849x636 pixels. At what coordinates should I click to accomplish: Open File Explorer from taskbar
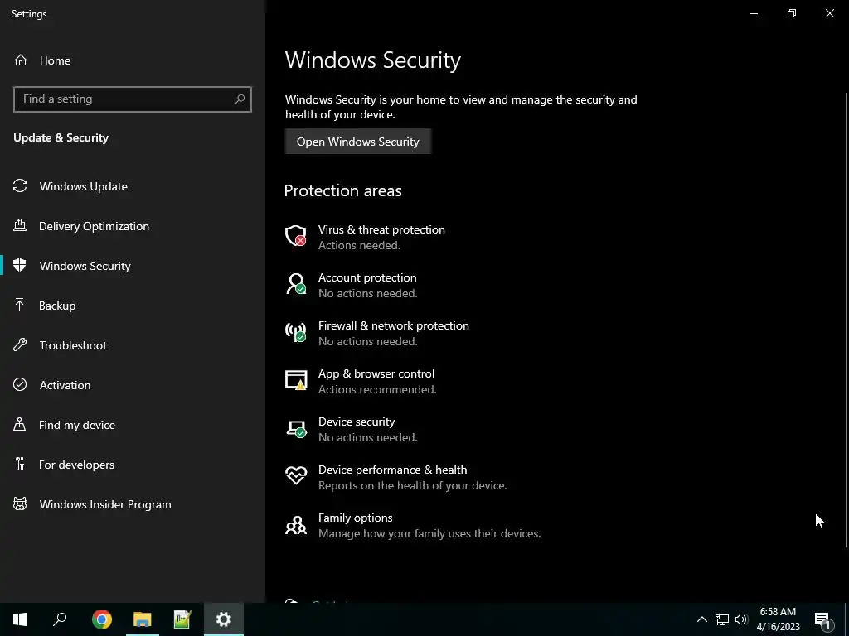pos(143,619)
